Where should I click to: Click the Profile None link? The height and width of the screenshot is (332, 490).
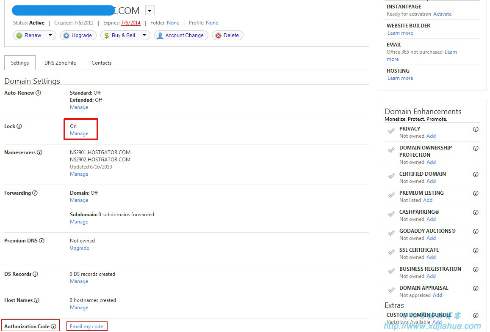(212, 23)
